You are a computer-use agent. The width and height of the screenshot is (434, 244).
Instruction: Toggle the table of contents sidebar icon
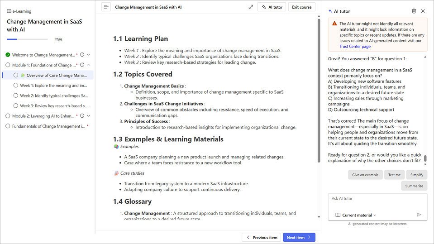coord(106,7)
